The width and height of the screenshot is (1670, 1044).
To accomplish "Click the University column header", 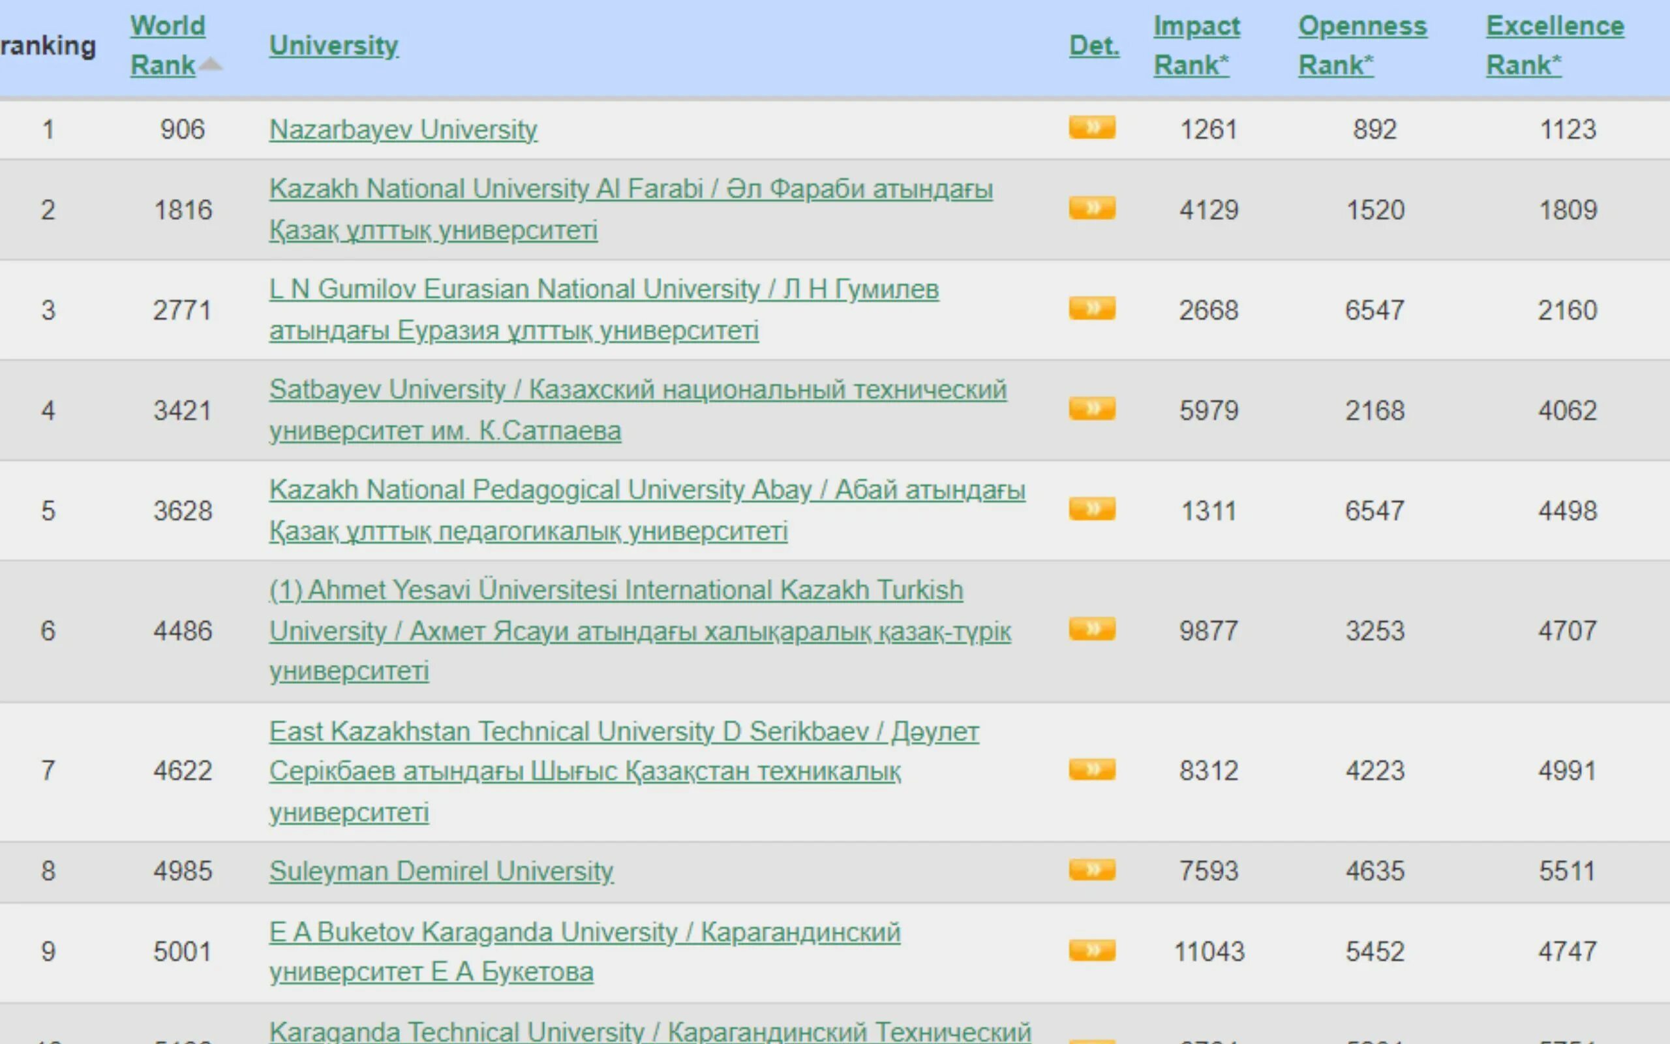I will pos(333,46).
